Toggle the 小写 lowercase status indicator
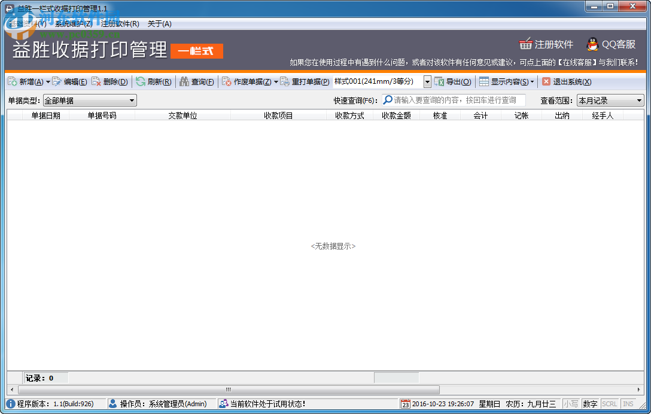 pos(571,403)
